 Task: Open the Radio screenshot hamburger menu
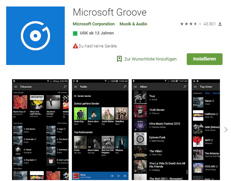point(75,87)
